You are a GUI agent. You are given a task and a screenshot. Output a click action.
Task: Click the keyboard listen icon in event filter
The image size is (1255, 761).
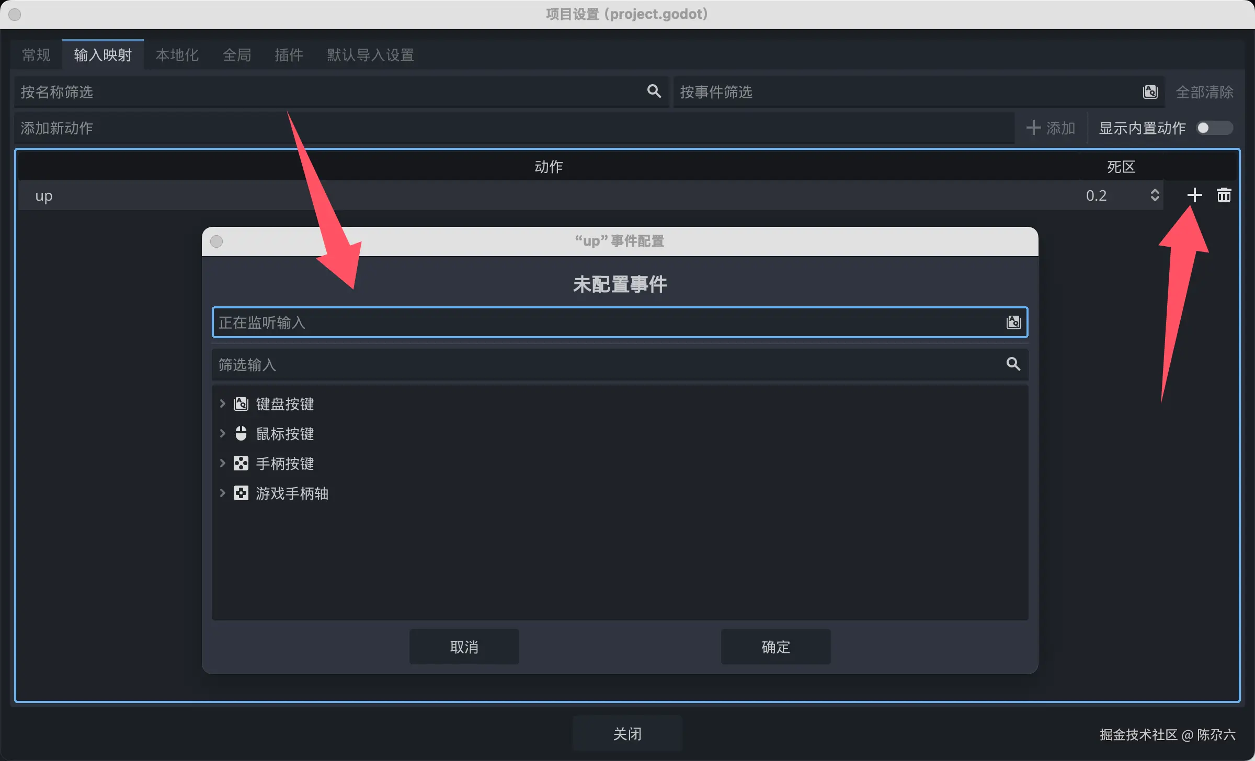pos(1150,92)
